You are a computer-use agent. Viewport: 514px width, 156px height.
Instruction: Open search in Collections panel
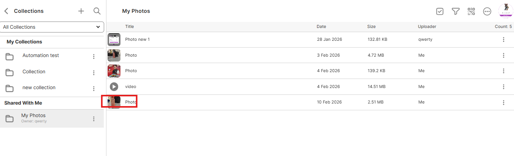[97, 11]
